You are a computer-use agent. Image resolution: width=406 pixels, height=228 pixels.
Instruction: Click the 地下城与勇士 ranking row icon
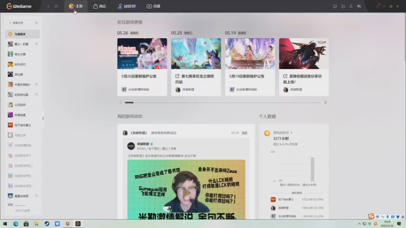coord(273,199)
